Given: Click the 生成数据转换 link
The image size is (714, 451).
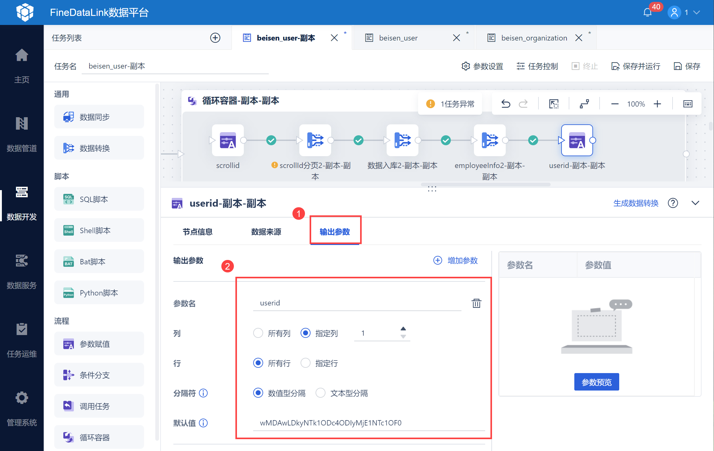Looking at the screenshot, I should pyautogui.click(x=636, y=203).
